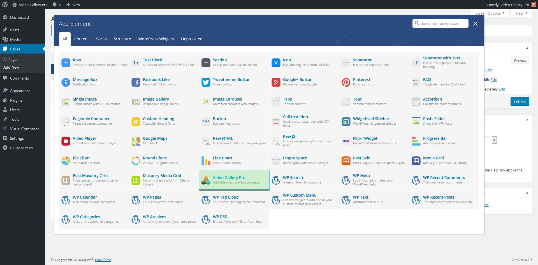Open the Deprecated tab
The height and width of the screenshot is (265, 538).
(x=192, y=39)
